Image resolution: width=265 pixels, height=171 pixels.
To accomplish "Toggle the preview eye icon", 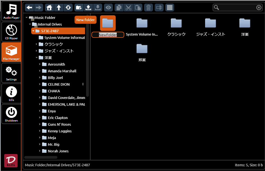I will point(109,8).
